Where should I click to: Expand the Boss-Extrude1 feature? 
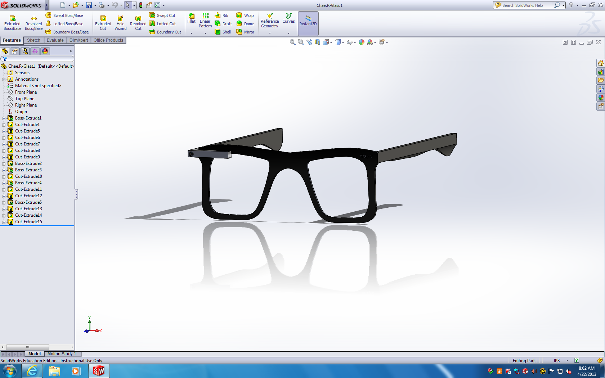[4, 118]
